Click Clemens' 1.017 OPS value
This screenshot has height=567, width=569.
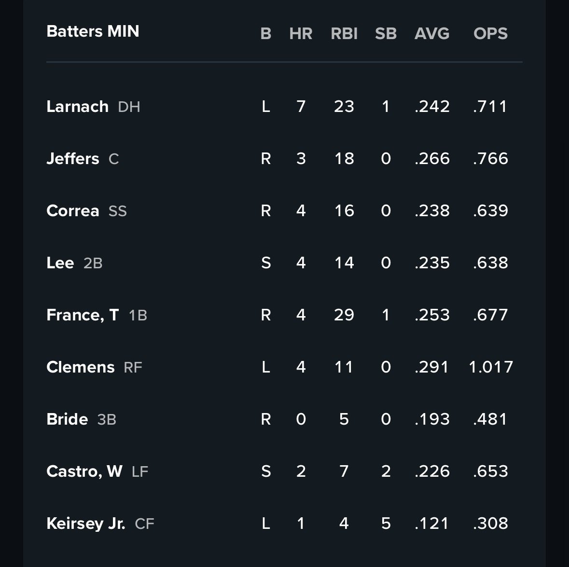(x=490, y=367)
